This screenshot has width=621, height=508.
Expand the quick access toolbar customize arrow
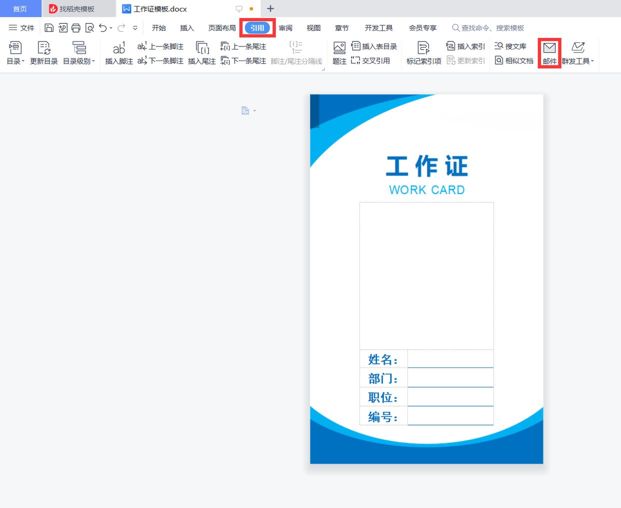click(135, 28)
